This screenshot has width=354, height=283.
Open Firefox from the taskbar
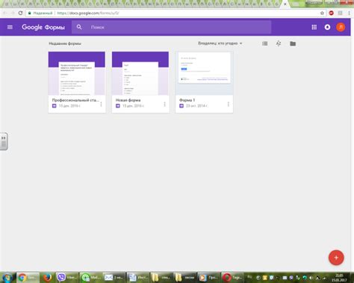pyautogui.click(x=47, y=277)
